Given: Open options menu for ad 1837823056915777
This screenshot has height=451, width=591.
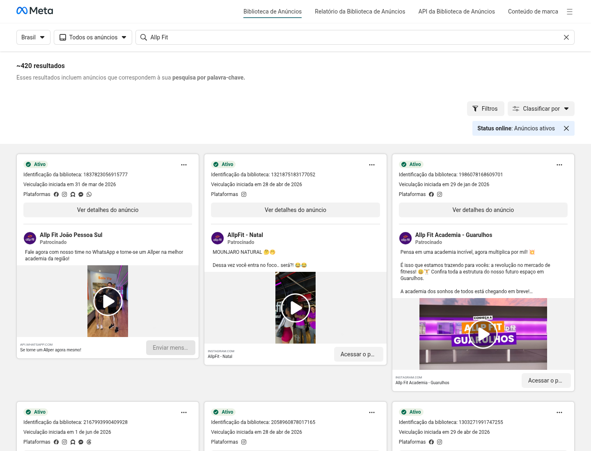Looking at the screenshot, I should (x=184, y=165).
